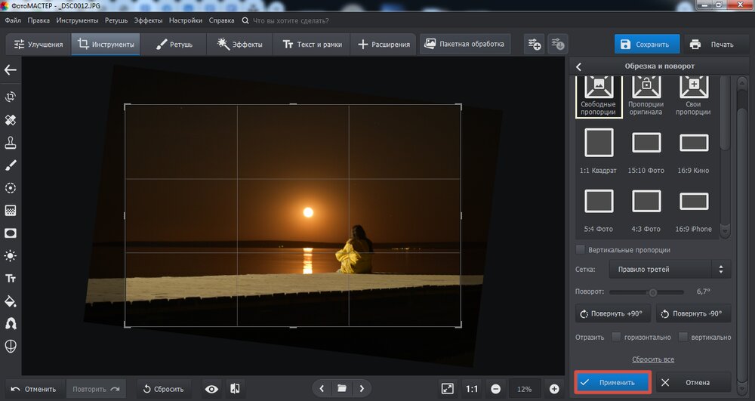Open the Ретушь menu in menu bar

(116, 20)
